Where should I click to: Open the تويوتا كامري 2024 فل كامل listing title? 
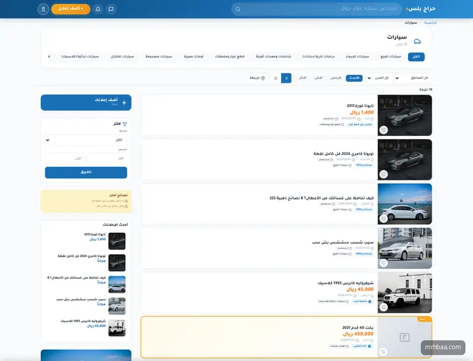coord(344,154)
